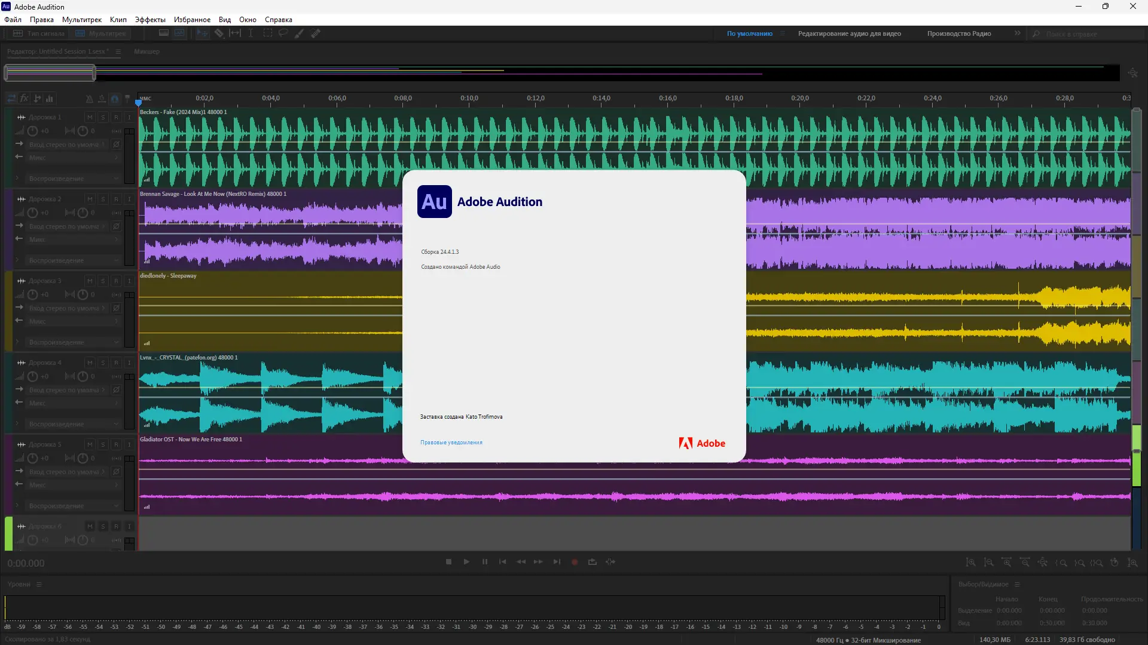Image resolution: width=1148 pixels, height=645 pixels.
Task: Open the Правовые уведомления link
Action: tap(451, 443)
